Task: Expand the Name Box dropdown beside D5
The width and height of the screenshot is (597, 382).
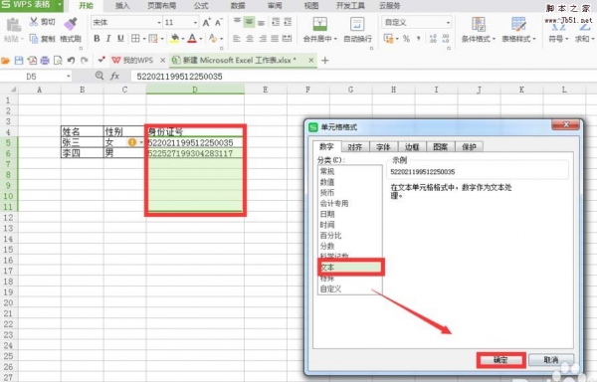Action: tap(69, 76)
